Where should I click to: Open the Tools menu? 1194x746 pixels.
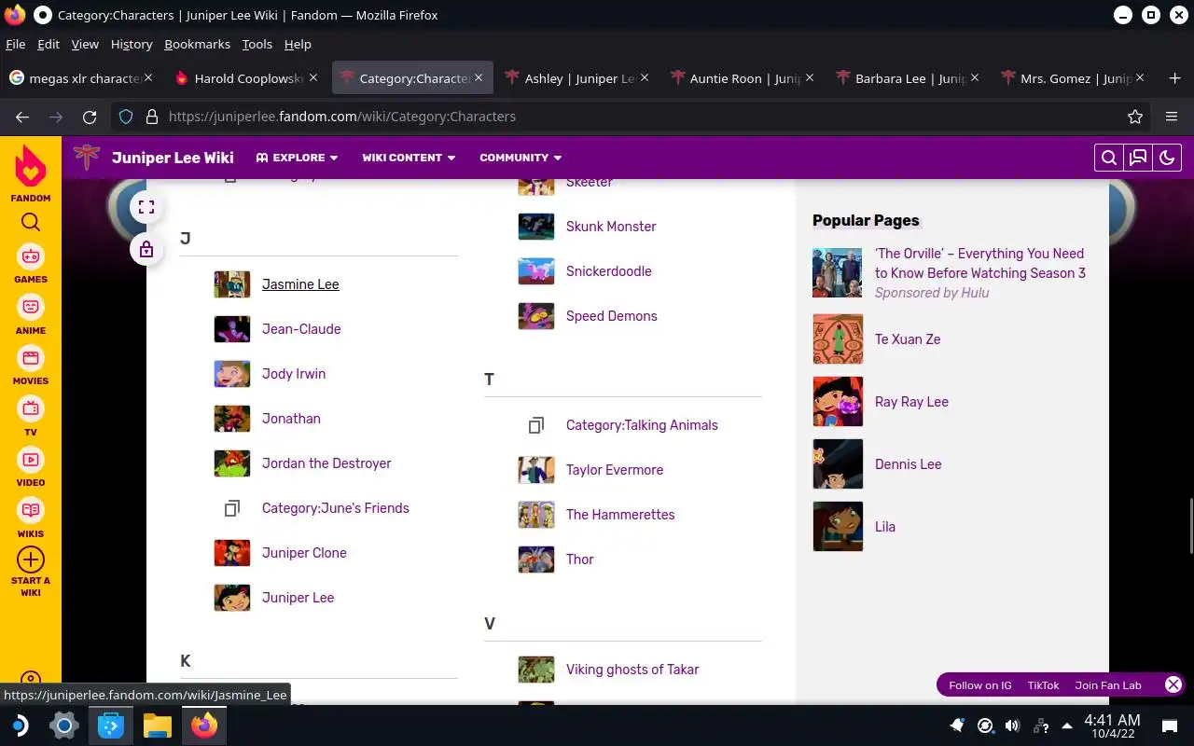point(257,44)
